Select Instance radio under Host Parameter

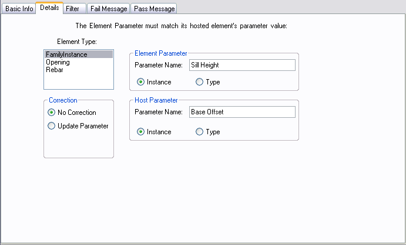tap(141, 132)
